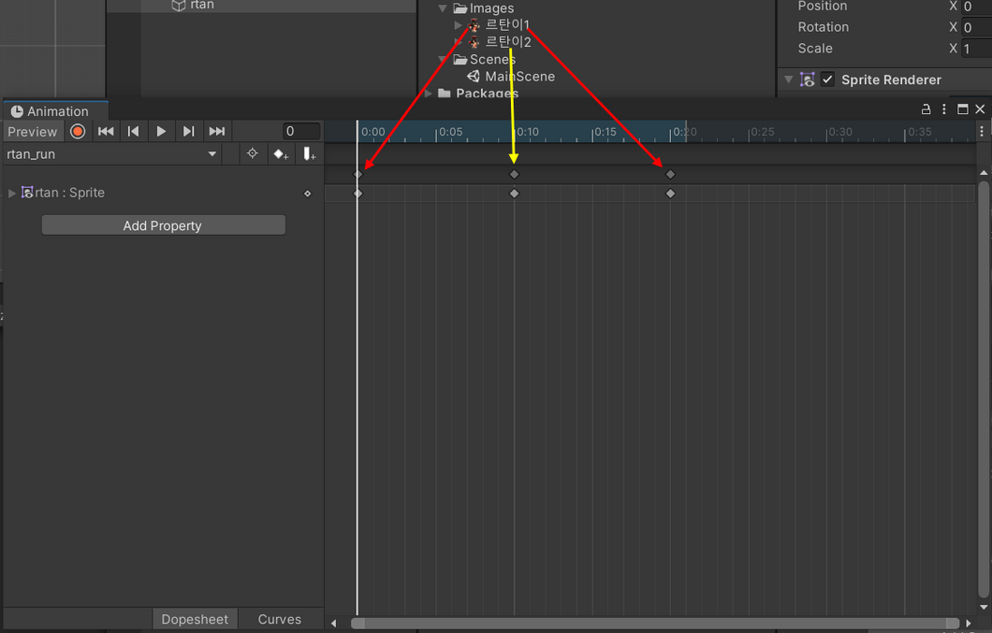Toggle the Sprite Renderer component checkbox
The height and width of the screenshot is (633, 992).
[827, 79]
